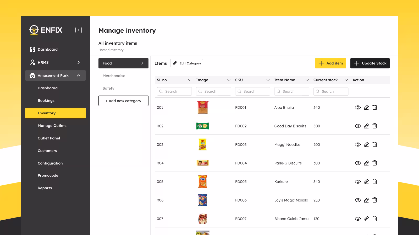Open the SL.no column dropdown

tap(190, 80)
